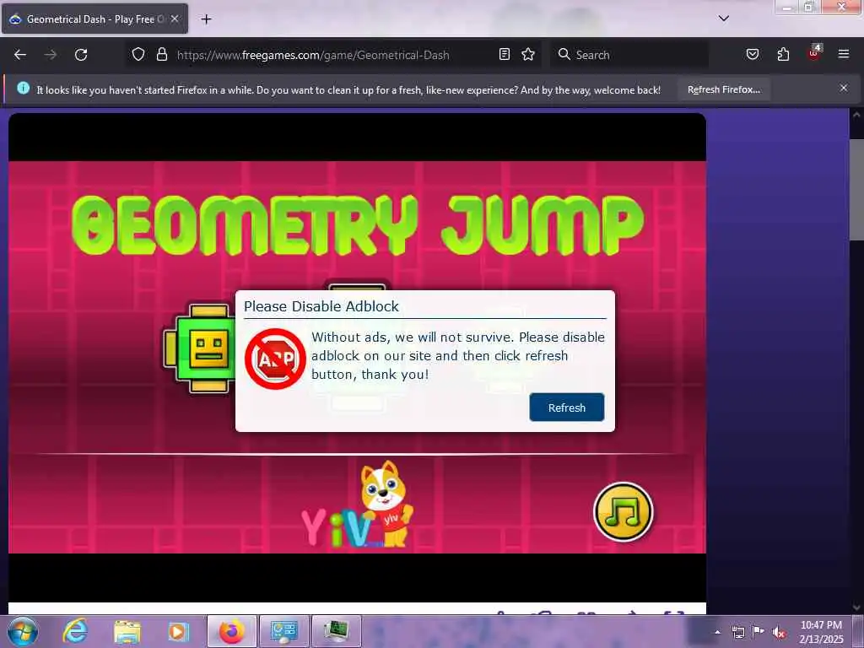Screen dimensions: 864x648
Task: Click the Yiv mascot logo
Action: pyautogui.click(x=358, y=505)
